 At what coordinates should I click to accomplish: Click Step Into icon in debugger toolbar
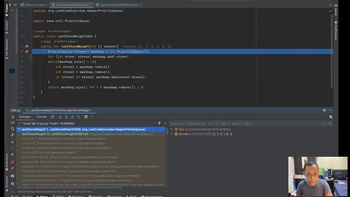pyautogui.click(x=66, y=117)
